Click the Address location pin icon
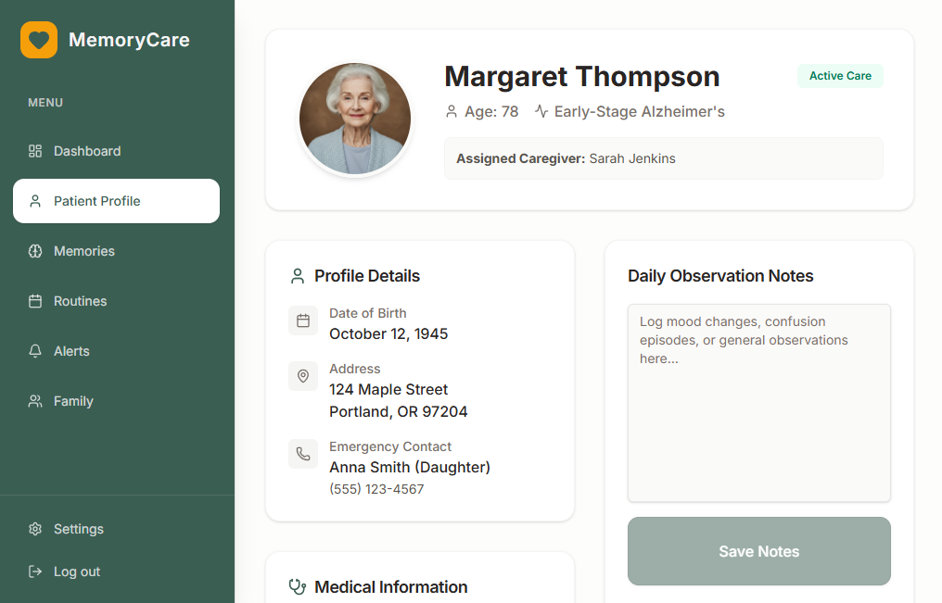The height and width of the screenshot is (603, 942). pyautogui.click(x=303, y=376)
